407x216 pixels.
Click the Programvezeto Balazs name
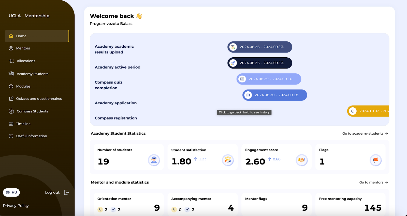111,24
